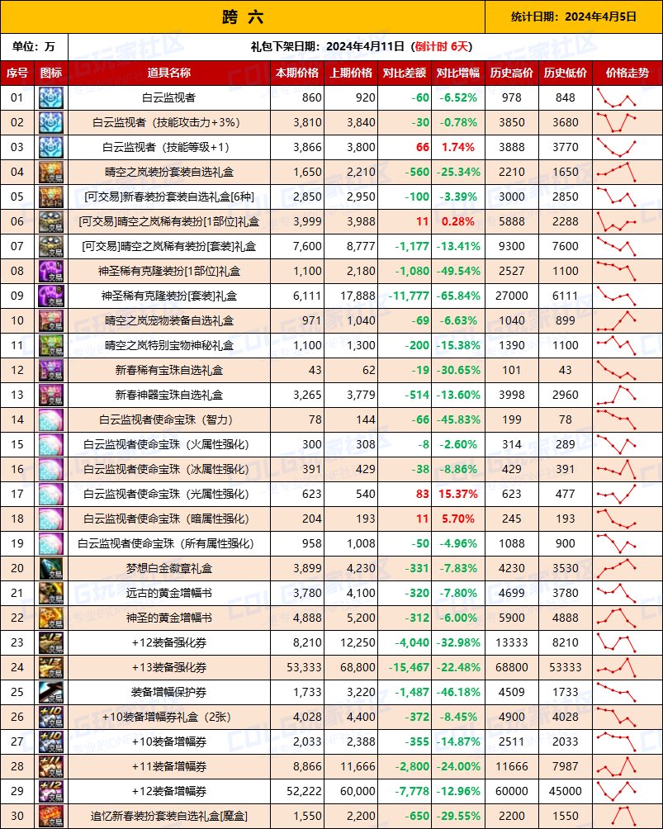
Task: Click the 礼包下架日期 countdown line
Action: point(361,46)
